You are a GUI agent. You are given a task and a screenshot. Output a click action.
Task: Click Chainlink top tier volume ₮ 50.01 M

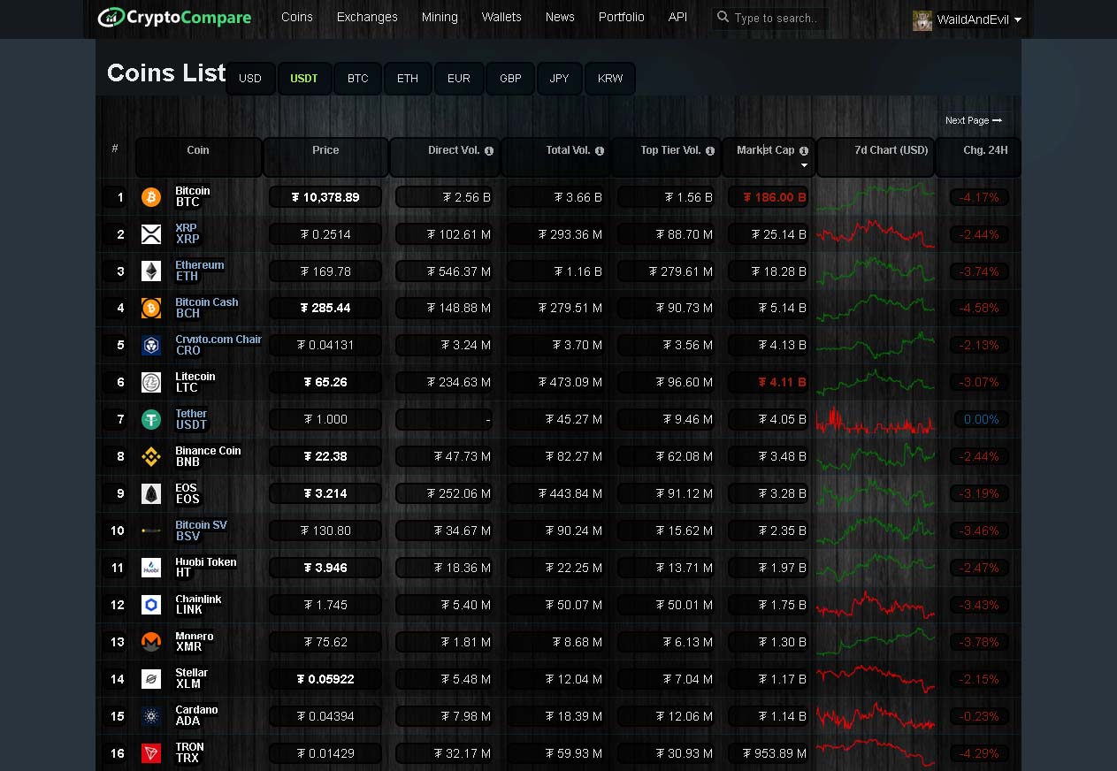[x=667, y=606]
